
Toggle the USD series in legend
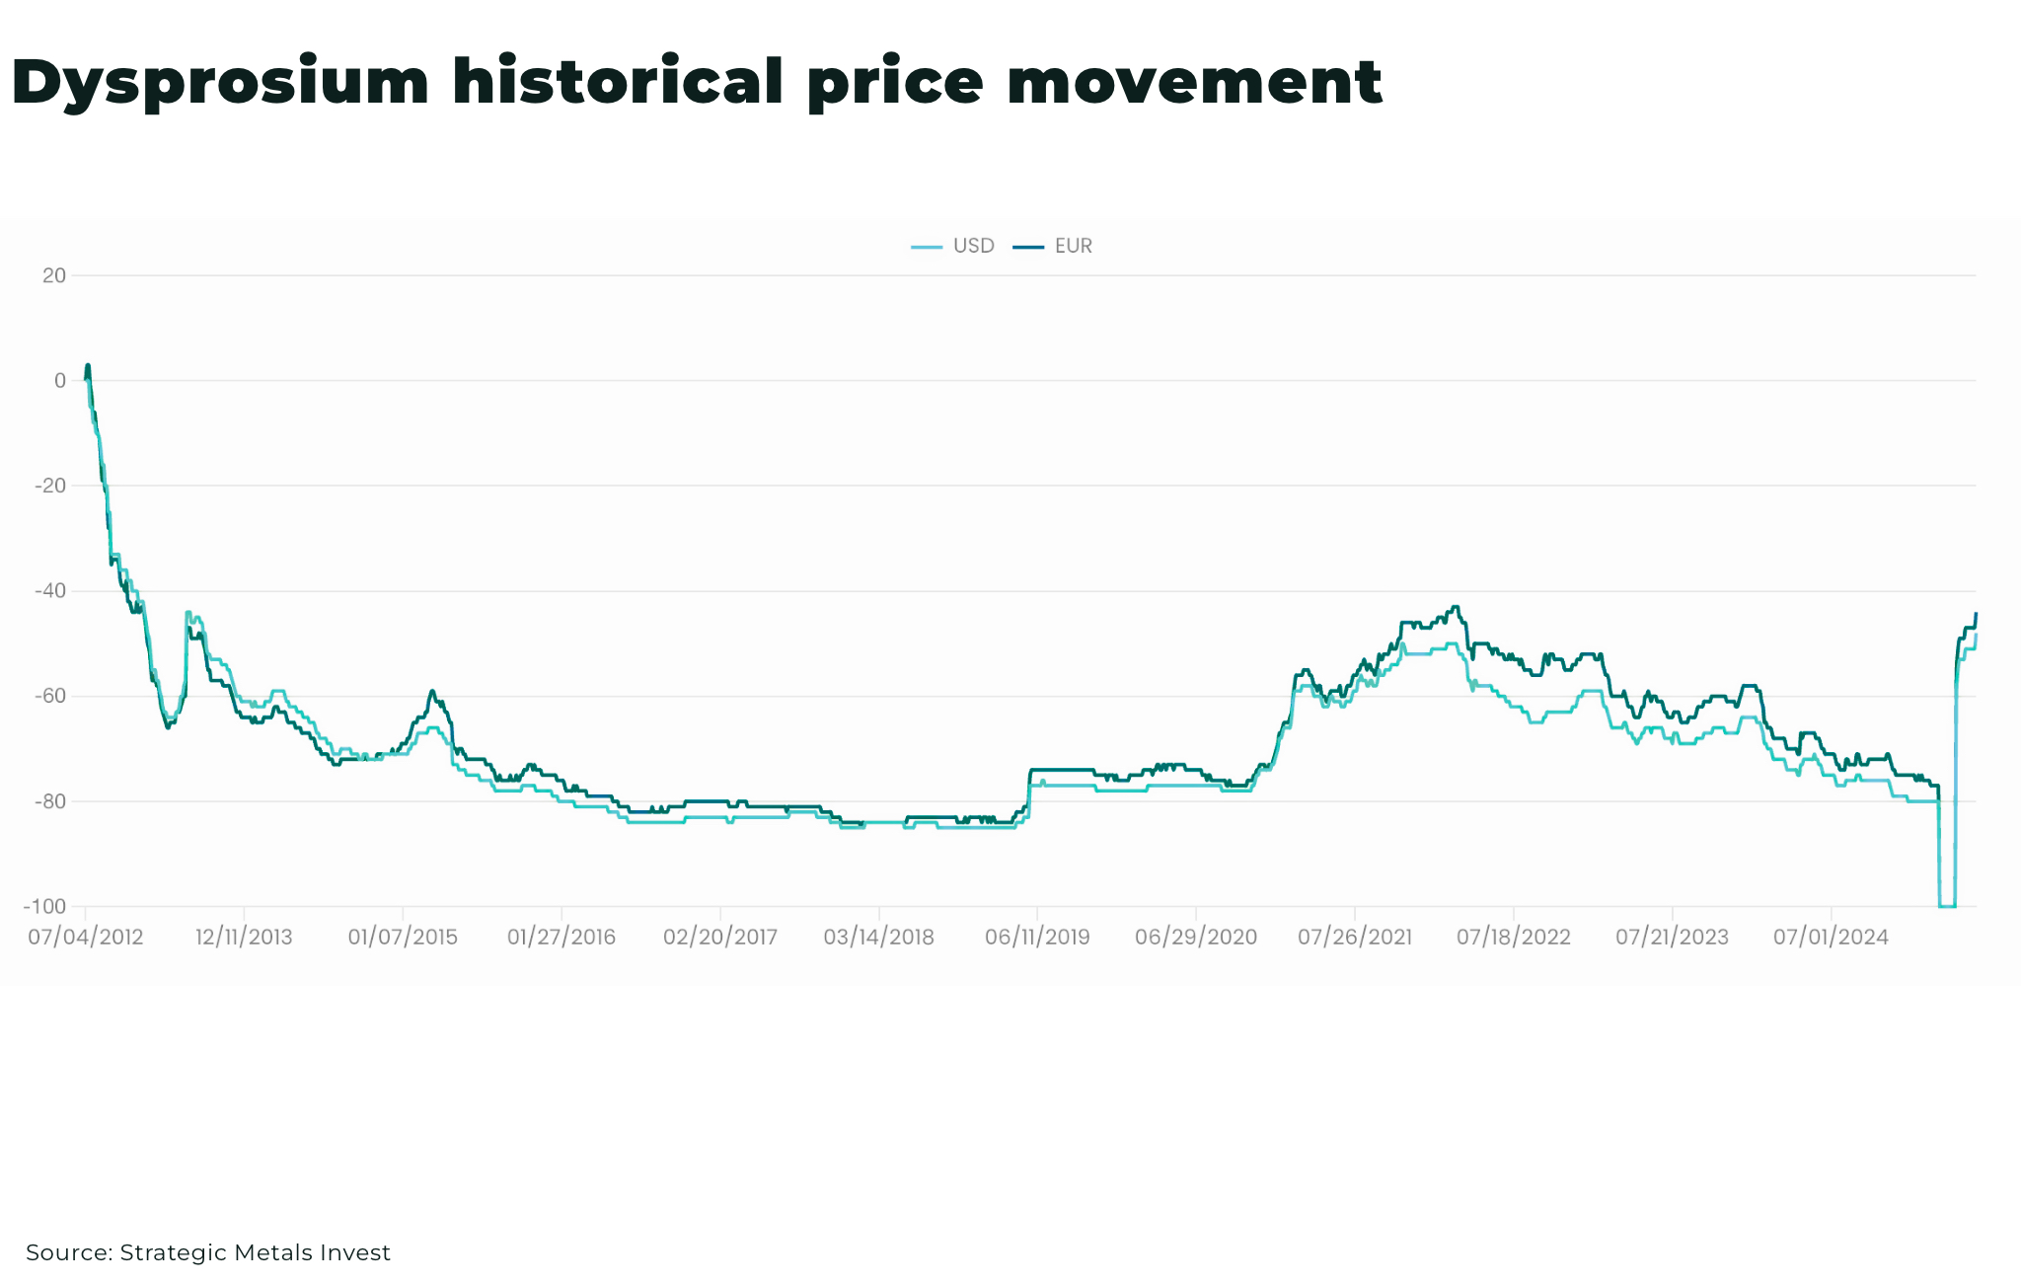point(953,246)
